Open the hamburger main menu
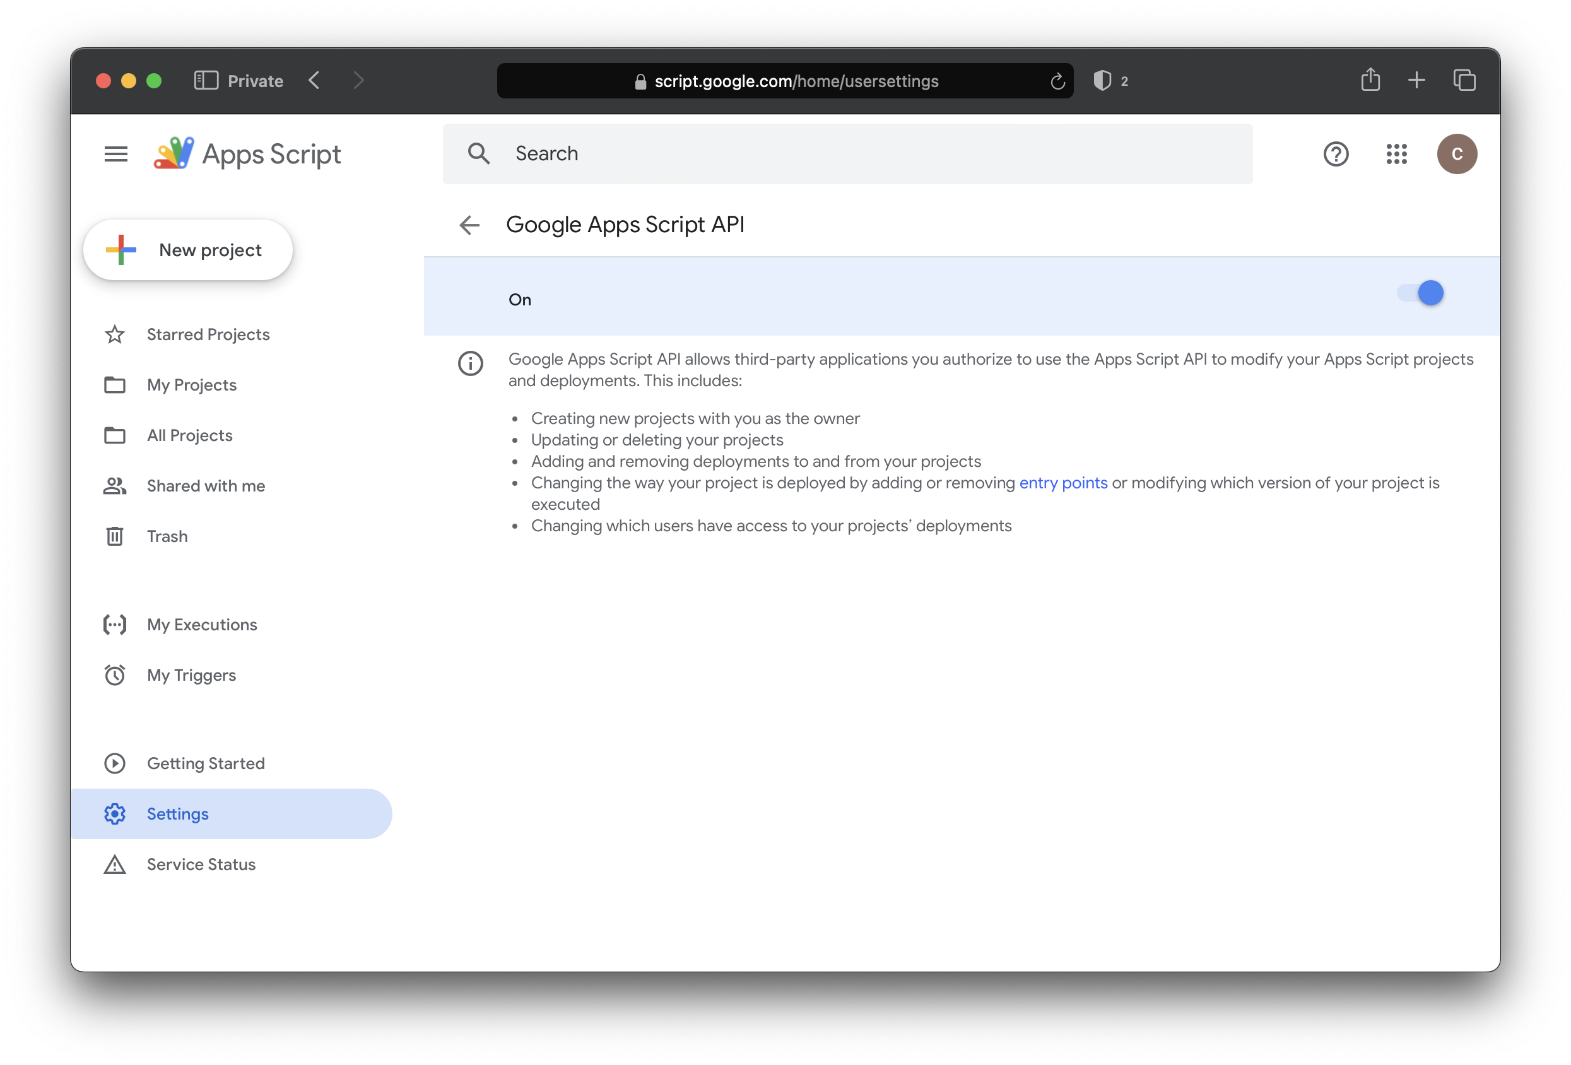 tap(115, 154)
